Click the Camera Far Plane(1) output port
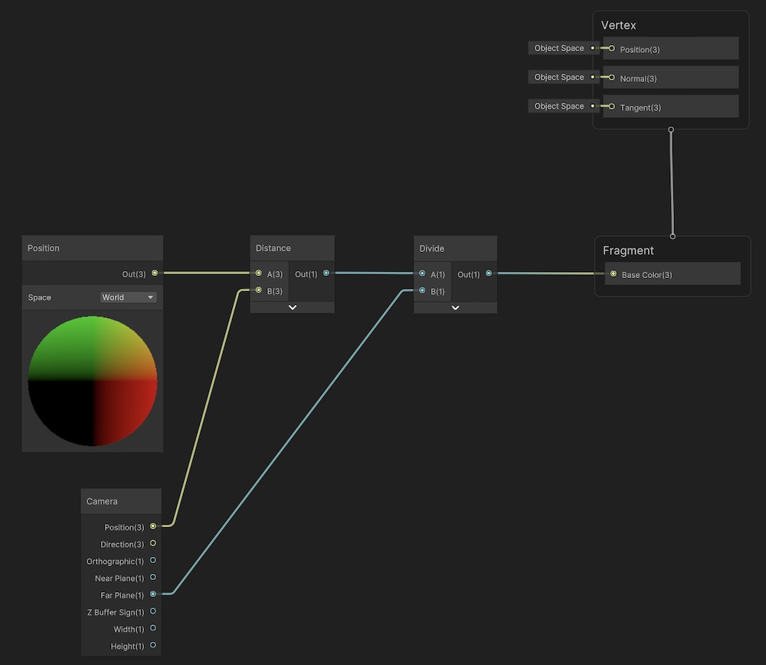 pos(153,594)
